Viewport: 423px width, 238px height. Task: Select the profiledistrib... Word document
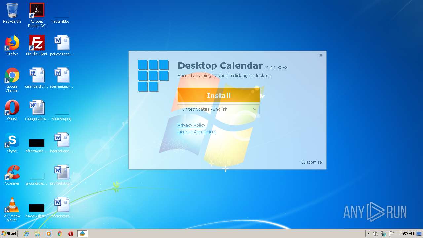click(61, 175)
